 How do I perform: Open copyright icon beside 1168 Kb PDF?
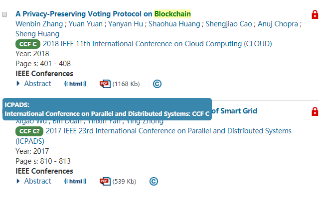click(x=158, y=84)
